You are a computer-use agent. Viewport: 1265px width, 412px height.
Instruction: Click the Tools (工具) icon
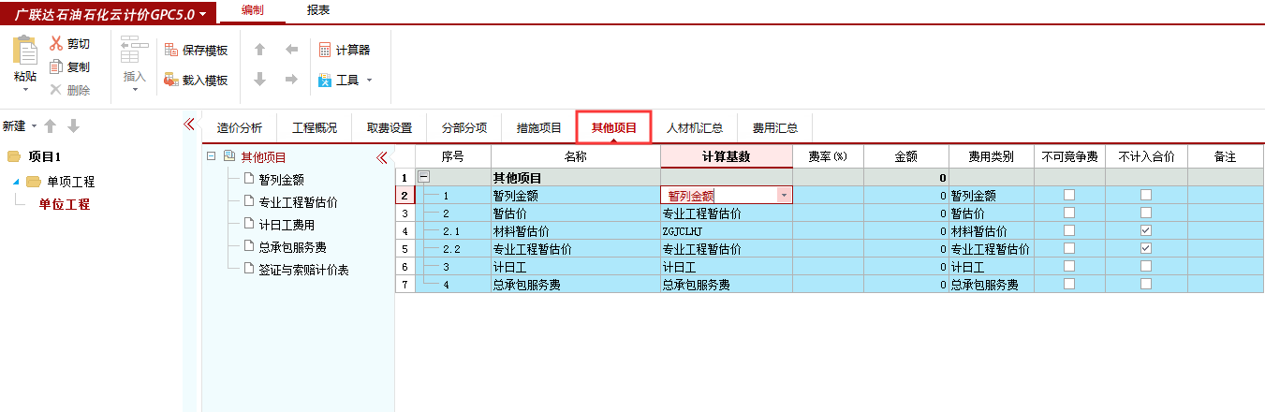(x=325, y=80)
